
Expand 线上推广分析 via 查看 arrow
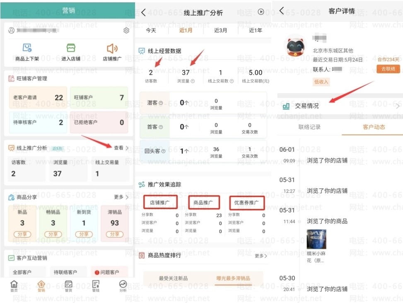121,148
